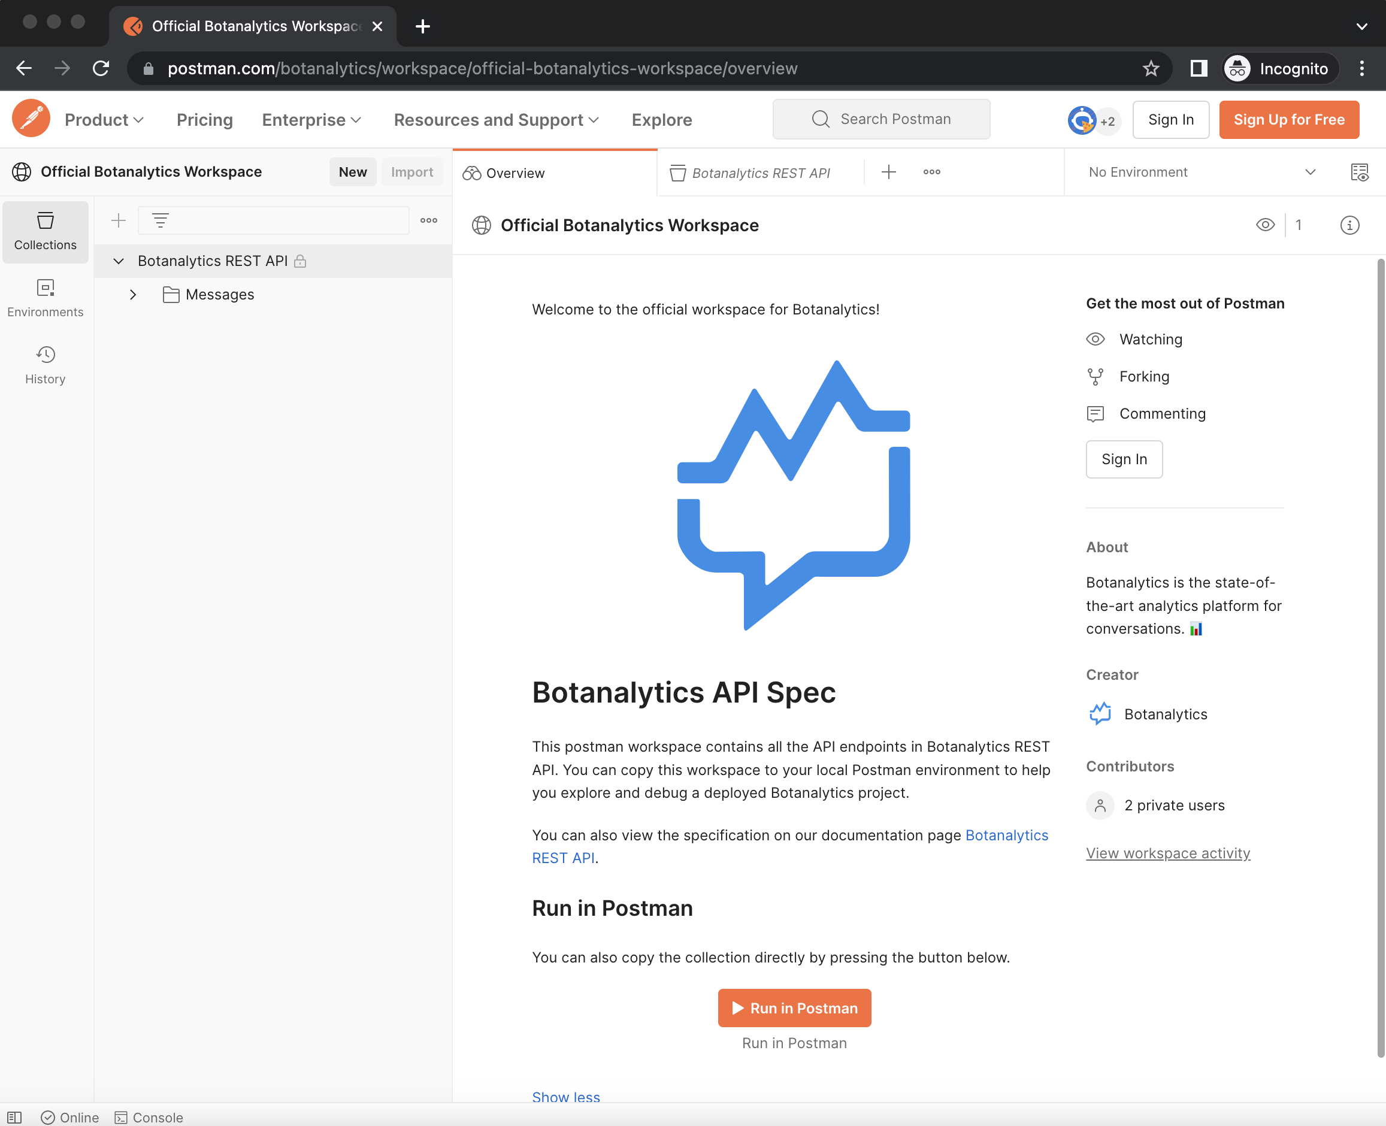This screenshot has width=1386, height=1126.
Task: Open a new tab with plus icon
Action: point(888,172)
